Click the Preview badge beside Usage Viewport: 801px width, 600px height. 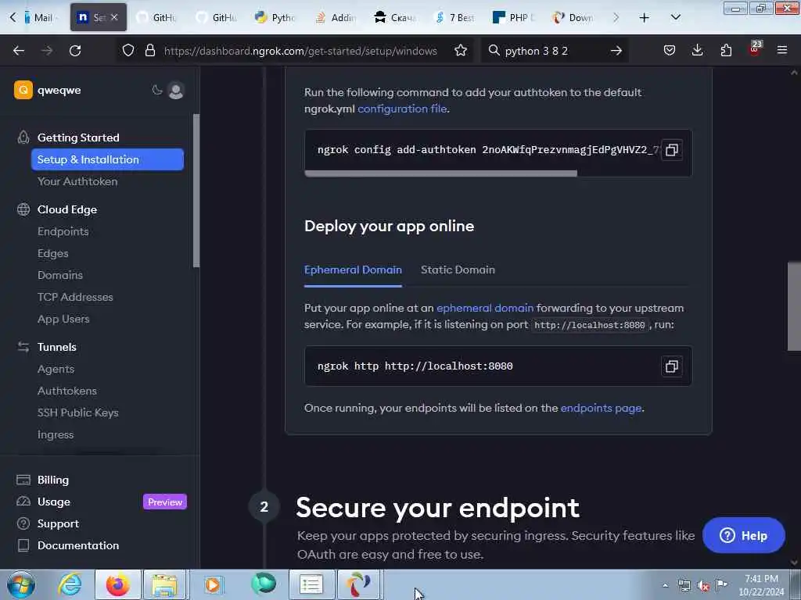click(x=165, y=502)
